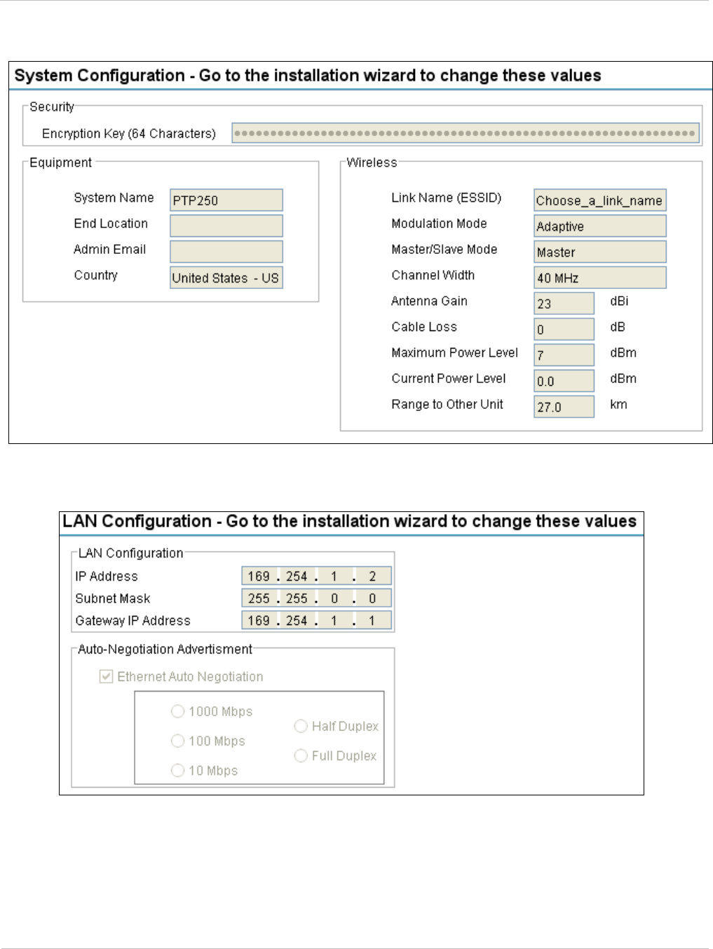This screenshot has width=713, height=949.
Task: Toggle the Ethernet Auto Negotiation checkbox
Action: pyautogui.click(x=106, y=677)
